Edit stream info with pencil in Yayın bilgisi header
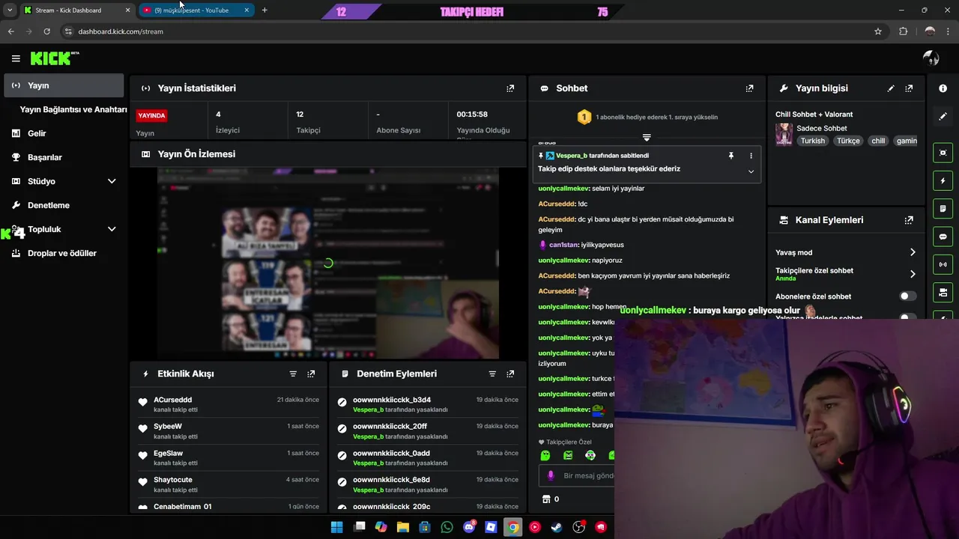The height and width of the screenshot is (539, 959). [891, 88]
